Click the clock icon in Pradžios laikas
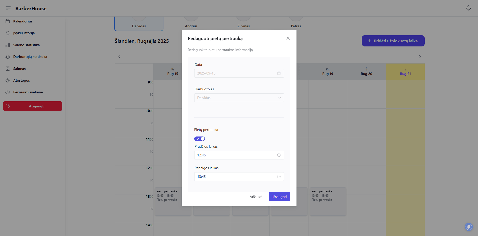Image resolution: width=478 pixels, height=236 pixels. tap(279, 155)
